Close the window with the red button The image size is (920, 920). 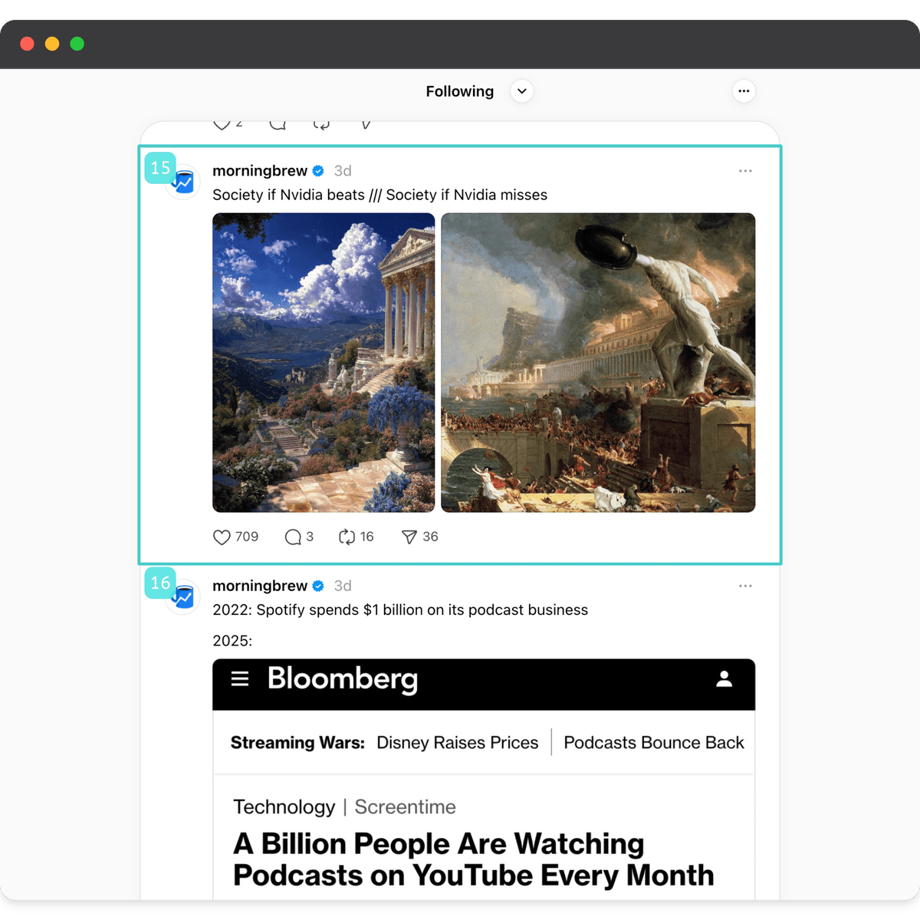pos(27,44)
